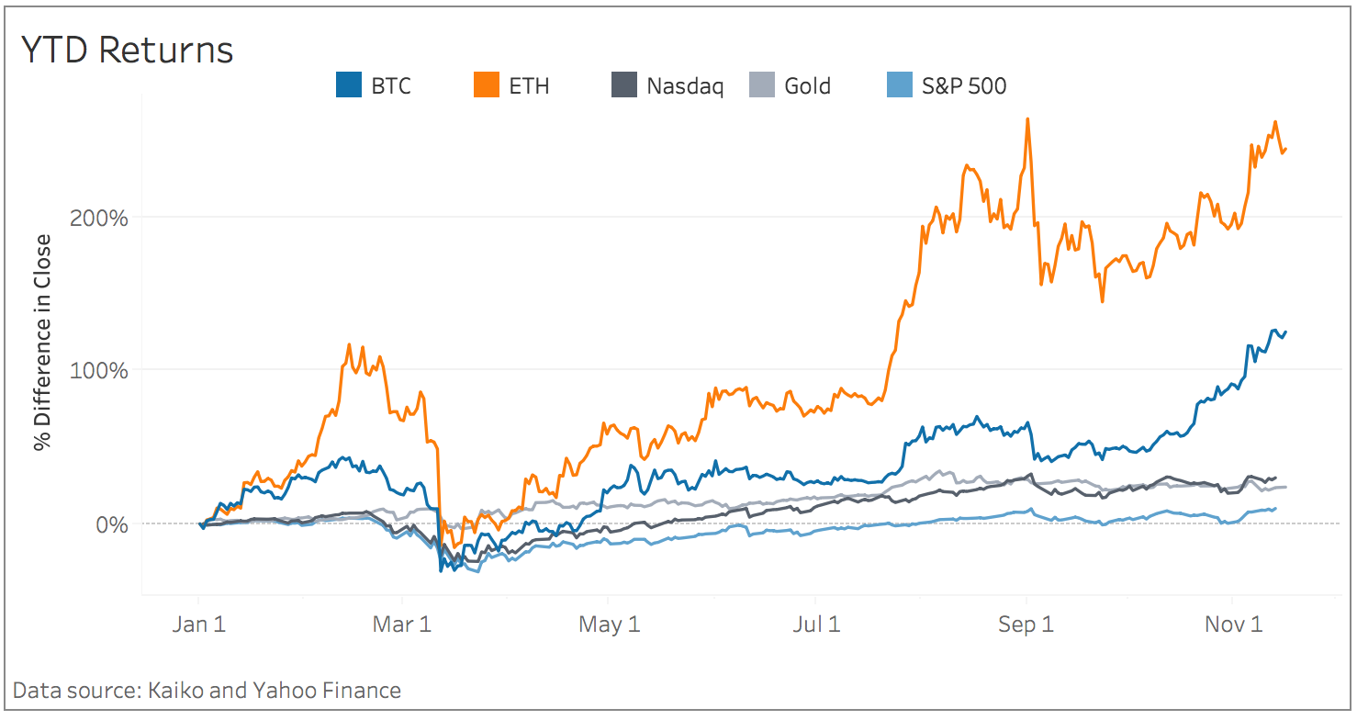Click the Kaiko and Yahoo Finance data source text
The image size is (1357, 720).
pyautogui.click(x=207, y=691)
